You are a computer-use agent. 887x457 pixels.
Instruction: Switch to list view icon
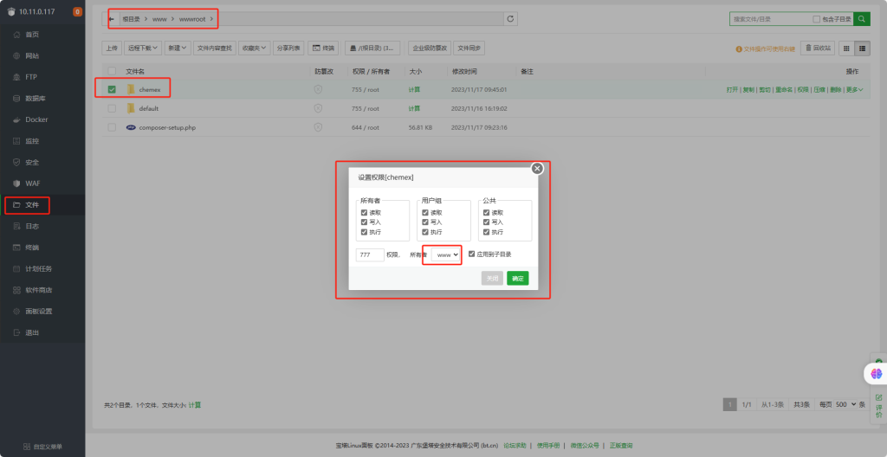(x=862, y=48)
